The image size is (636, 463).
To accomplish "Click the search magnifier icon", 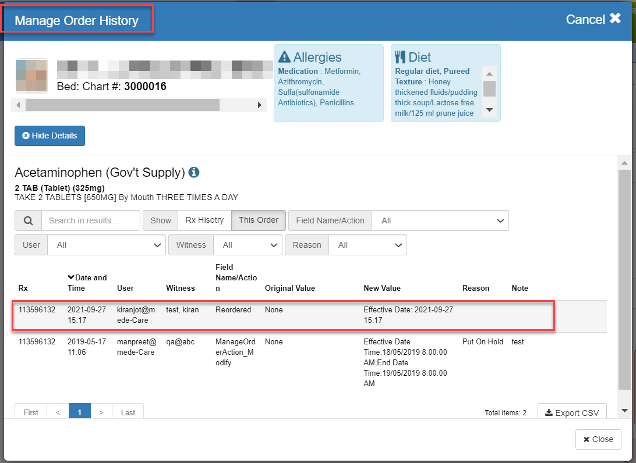I will pyautogui.click(x=28, y=220).
